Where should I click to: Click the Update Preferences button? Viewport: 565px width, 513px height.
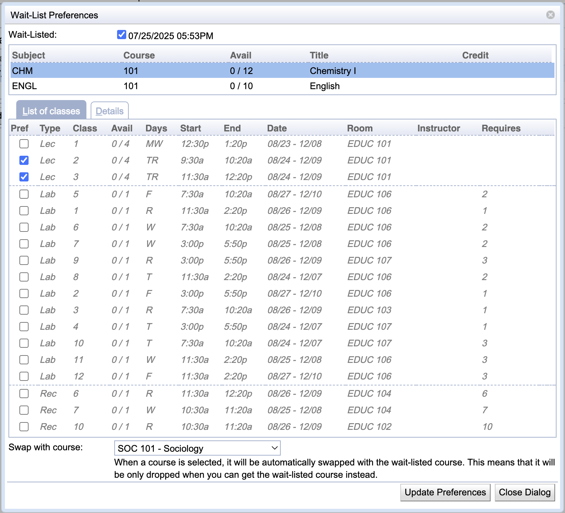click(x=445, y=492)
